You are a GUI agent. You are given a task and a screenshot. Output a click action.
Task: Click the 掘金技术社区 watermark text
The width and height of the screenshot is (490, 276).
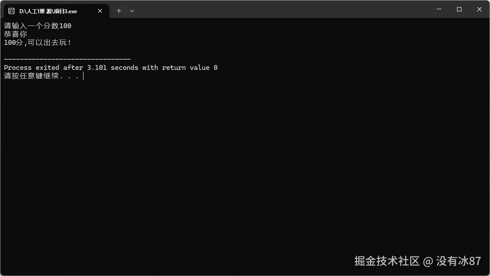tap(387, 261)
